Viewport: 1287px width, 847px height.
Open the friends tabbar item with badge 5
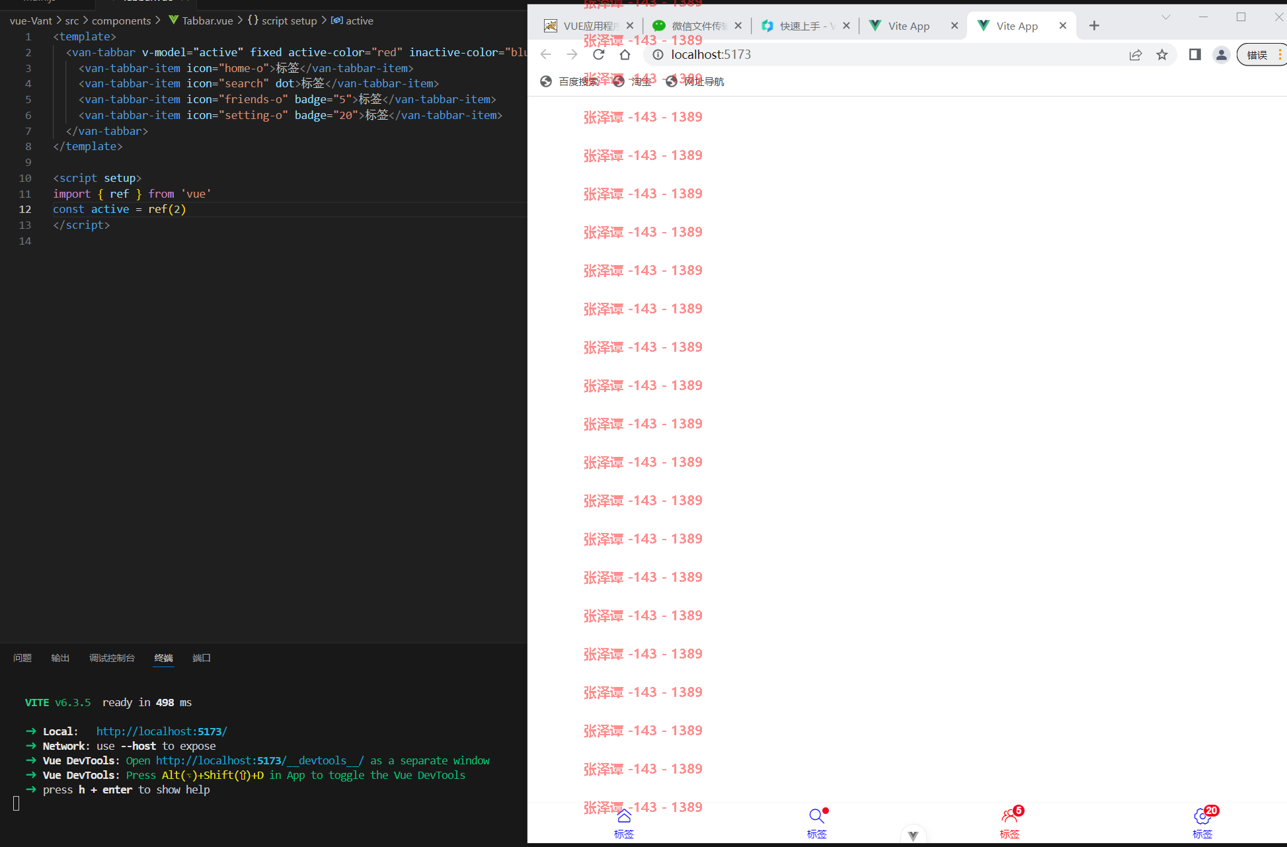tap(1010, 823)
